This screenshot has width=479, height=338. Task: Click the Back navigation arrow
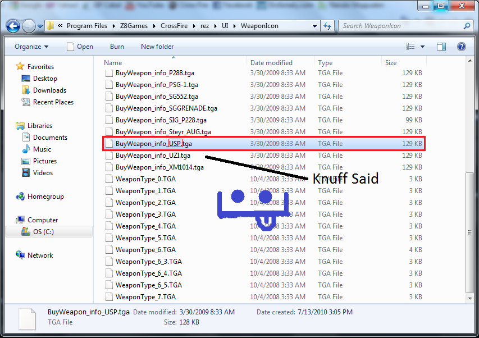click(13, 26)
